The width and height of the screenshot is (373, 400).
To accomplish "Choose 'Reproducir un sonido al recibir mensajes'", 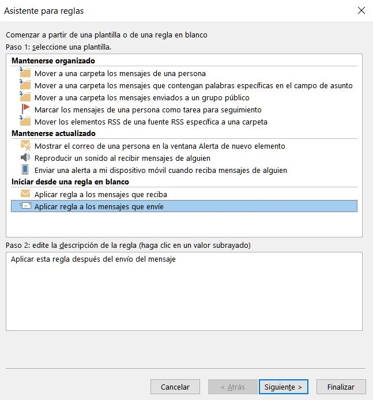I will (122, 159).
